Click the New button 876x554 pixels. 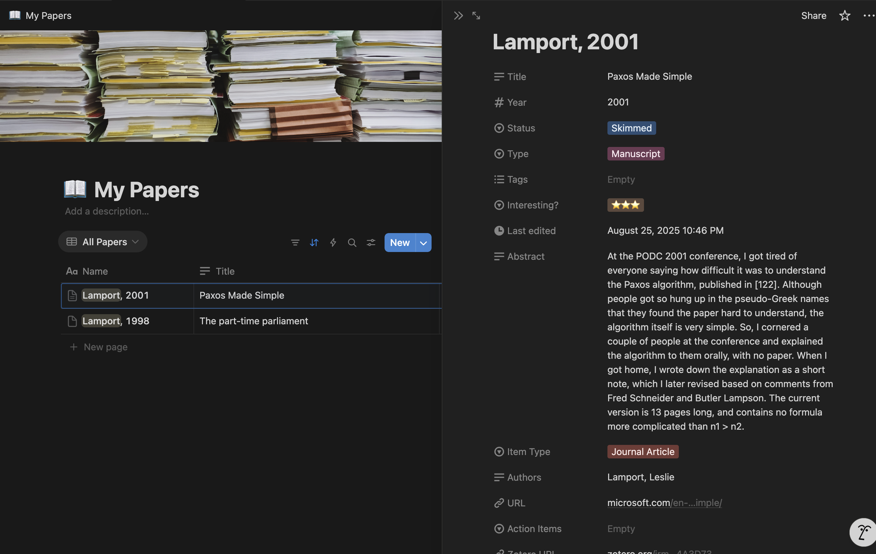399,243
